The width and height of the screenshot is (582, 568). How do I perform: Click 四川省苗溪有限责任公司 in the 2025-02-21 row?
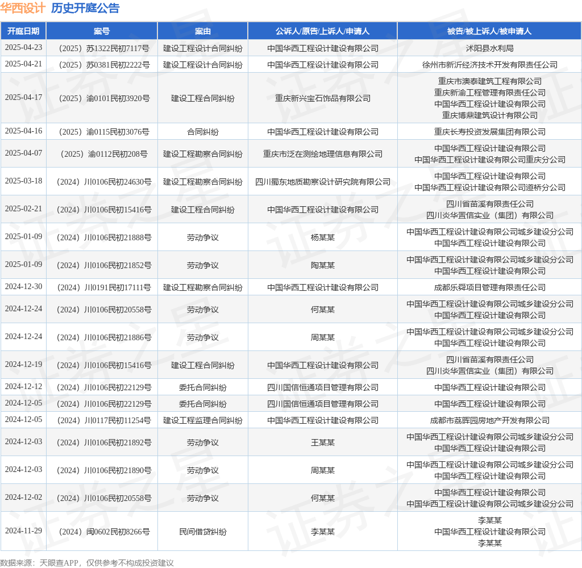point(489,204)
